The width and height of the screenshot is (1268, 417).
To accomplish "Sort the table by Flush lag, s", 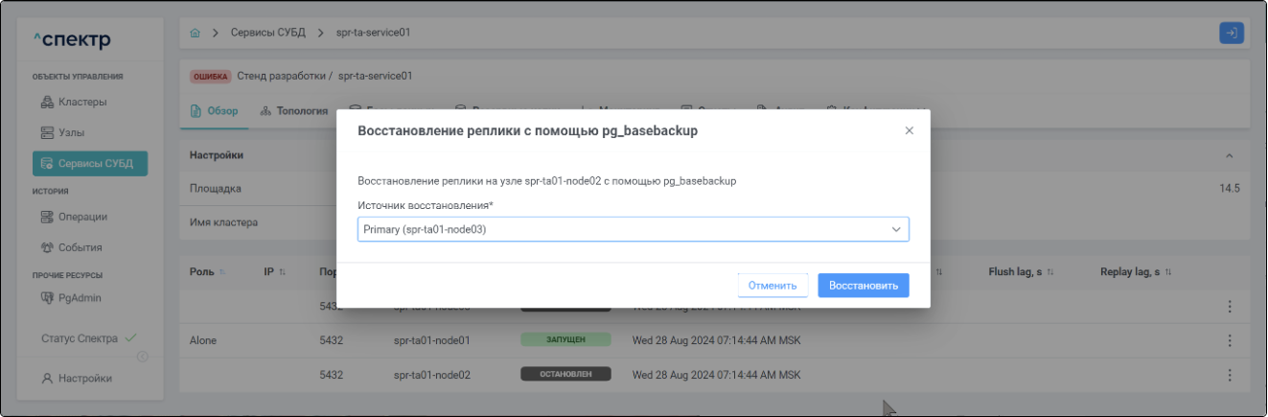I will (1022, 273).
